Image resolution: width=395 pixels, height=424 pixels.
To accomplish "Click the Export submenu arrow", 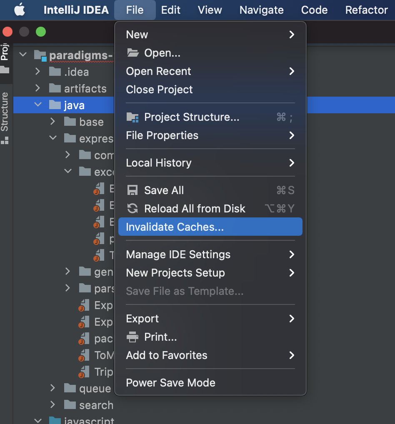I will pyautogui.click(x=291, y=319).
